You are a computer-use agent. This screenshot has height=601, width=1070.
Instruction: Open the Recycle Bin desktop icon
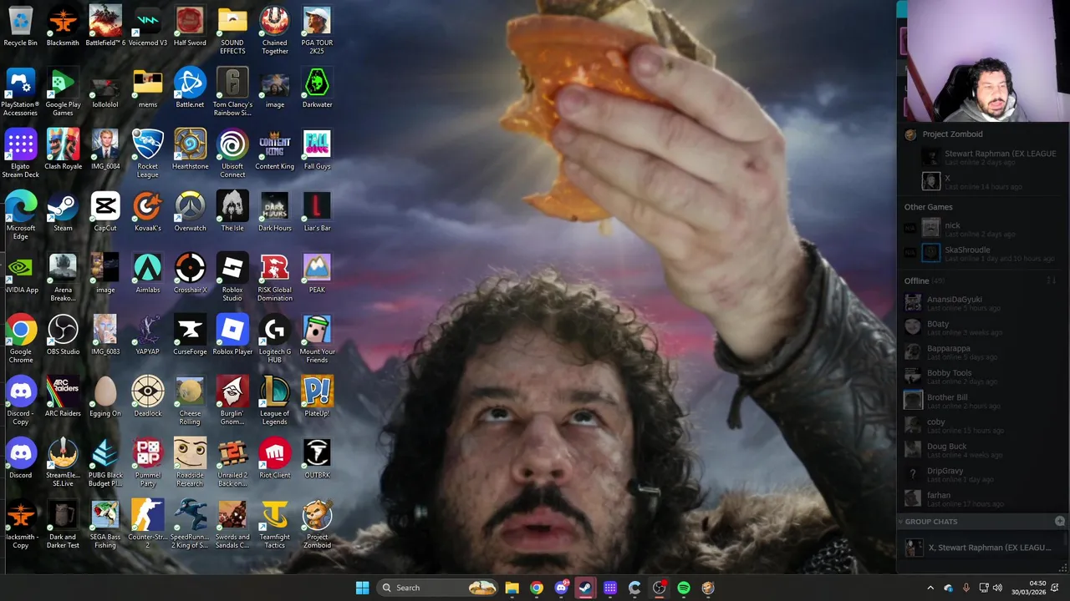pyautogui.click(x=21, y=28)
